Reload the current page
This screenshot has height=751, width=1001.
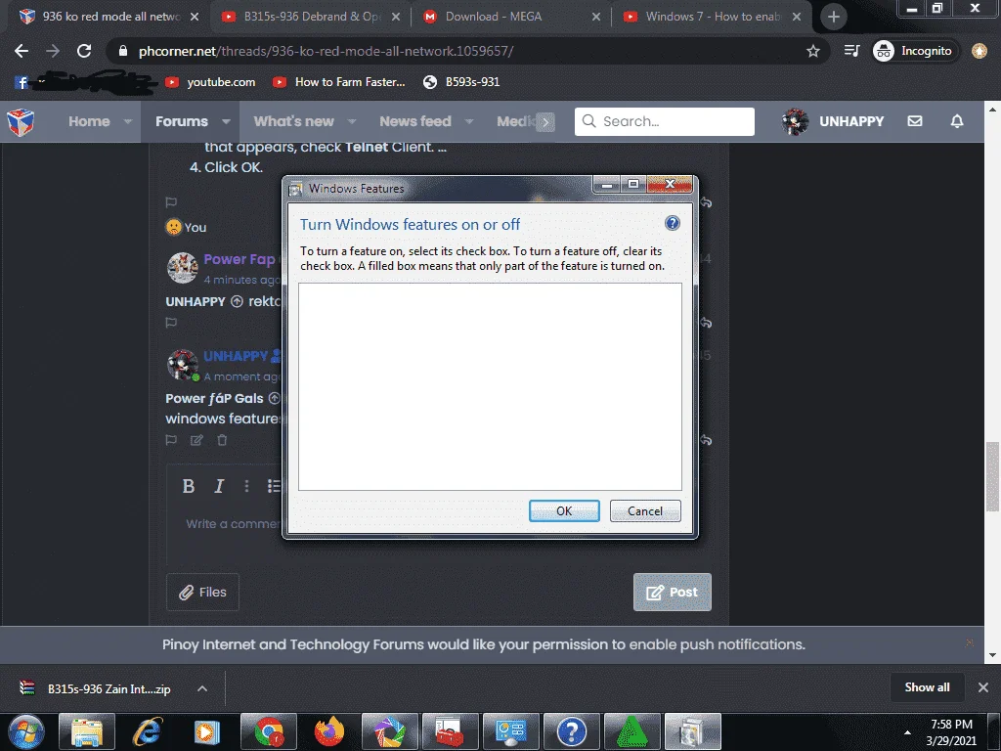tap(84, 51)
